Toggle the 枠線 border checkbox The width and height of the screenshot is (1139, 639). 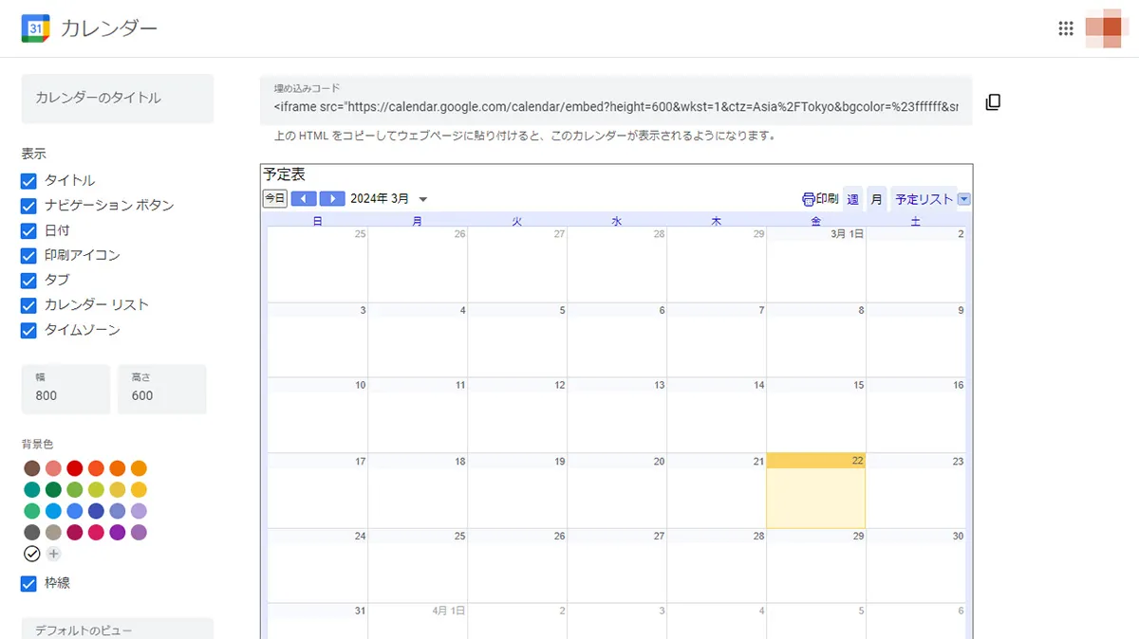pos(28,583)
